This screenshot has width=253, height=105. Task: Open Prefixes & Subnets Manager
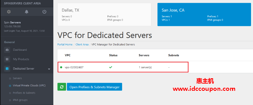point(94,87)
